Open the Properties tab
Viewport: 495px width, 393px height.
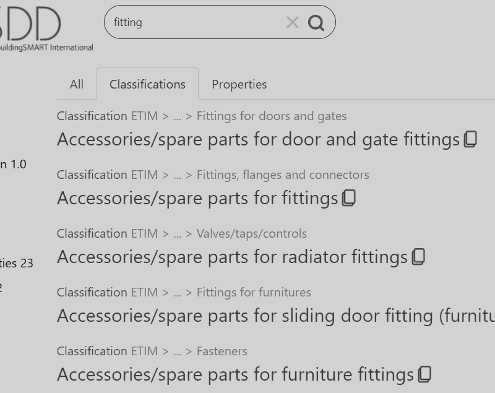(x=239, y=84)
